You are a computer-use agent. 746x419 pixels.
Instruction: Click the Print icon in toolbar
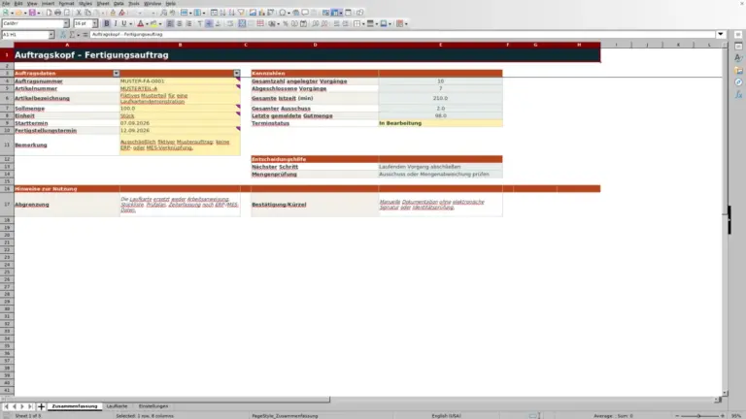point(57,13)
